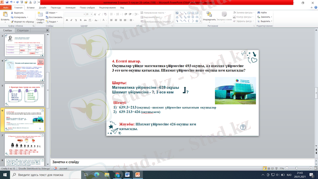Switch to the Structure (Структура) pane tab

click(23, 30)
